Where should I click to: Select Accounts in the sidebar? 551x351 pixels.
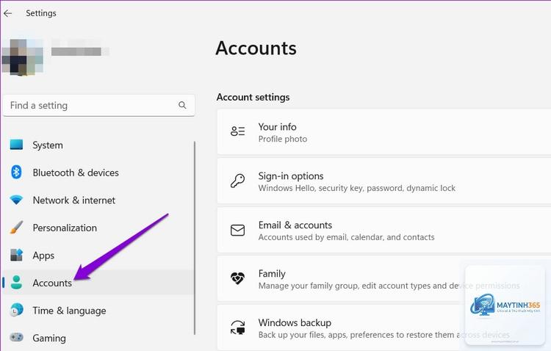[x=52, y=283]
